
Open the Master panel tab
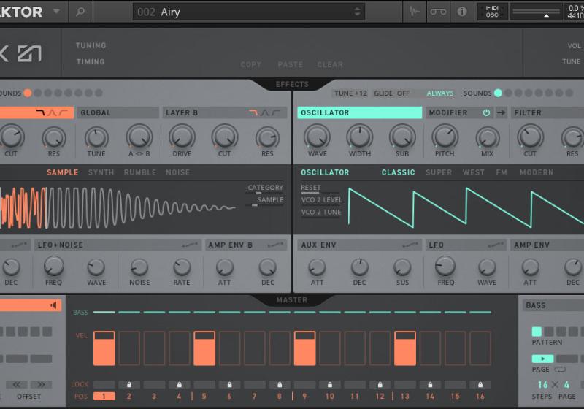(292, 300)
